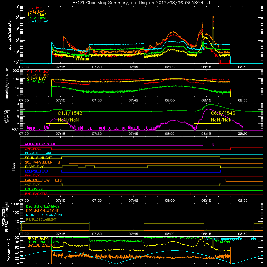
Task: Click the 0.3-0.8 MeV legend label
Action: (x=38, y=75)
